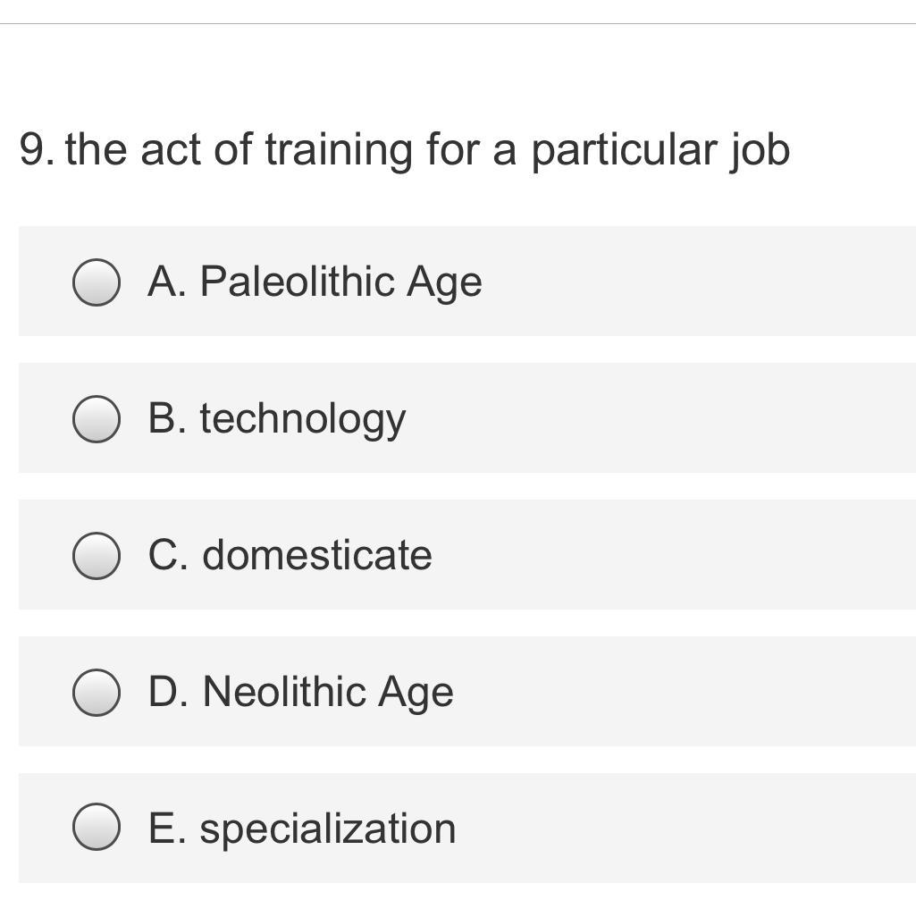Viewport: 916px width, 917px height.
Task: Click the letter "C." option prefix
Action: pyautogui.click(x=168, y=555)
